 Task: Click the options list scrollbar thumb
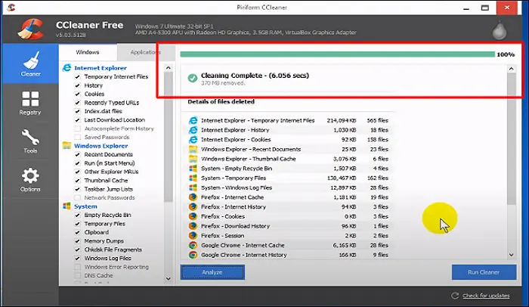tap(169, 137)
